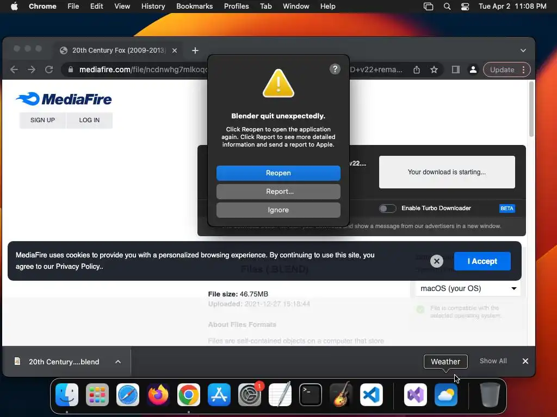The image size is (557, 417).
Task: Dismiss the cookie banner with X
Action: tap(437, 261)
